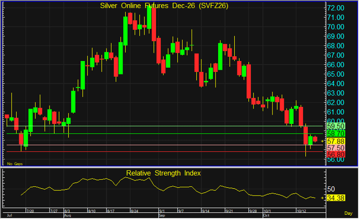Click the 56.00 price axis label
Viewport: 359px width, 219px height.
pyautogui.click(x=336, y=160)
